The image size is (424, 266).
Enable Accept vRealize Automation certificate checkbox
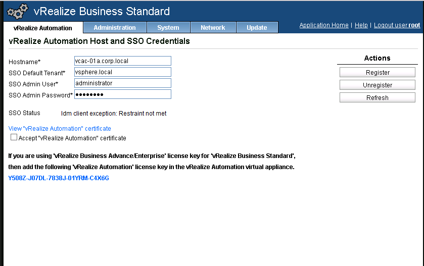point(14,137)
